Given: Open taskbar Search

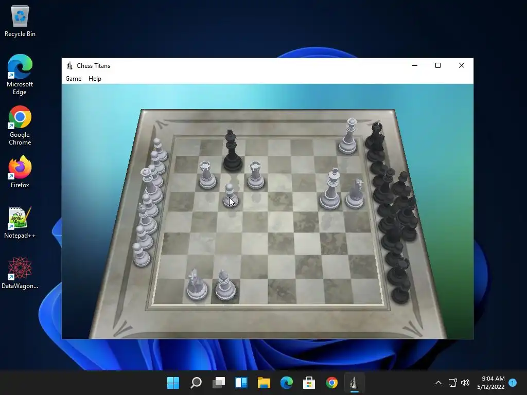Looking at the screenshot, I should [x=196, y=383].
